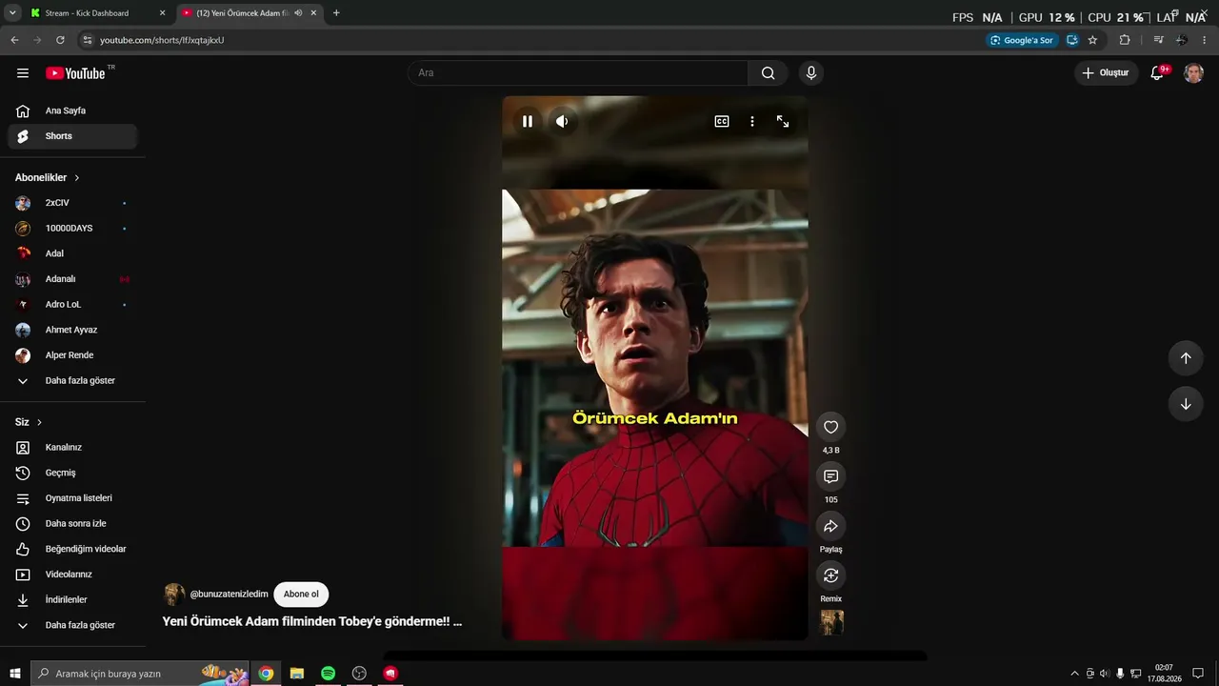Screen dimensions: 1219x686
Task: Go back in the browser
Action: coord(14,40)
